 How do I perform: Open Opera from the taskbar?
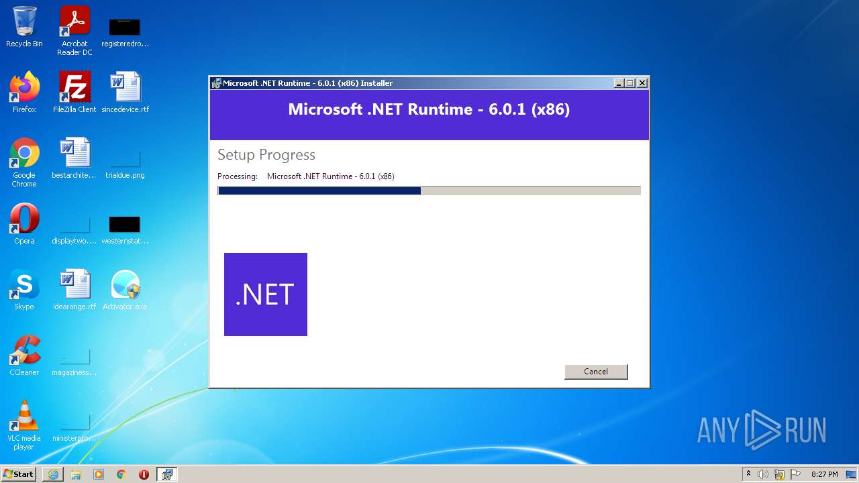pyautogui.click(x=144, y=474)
